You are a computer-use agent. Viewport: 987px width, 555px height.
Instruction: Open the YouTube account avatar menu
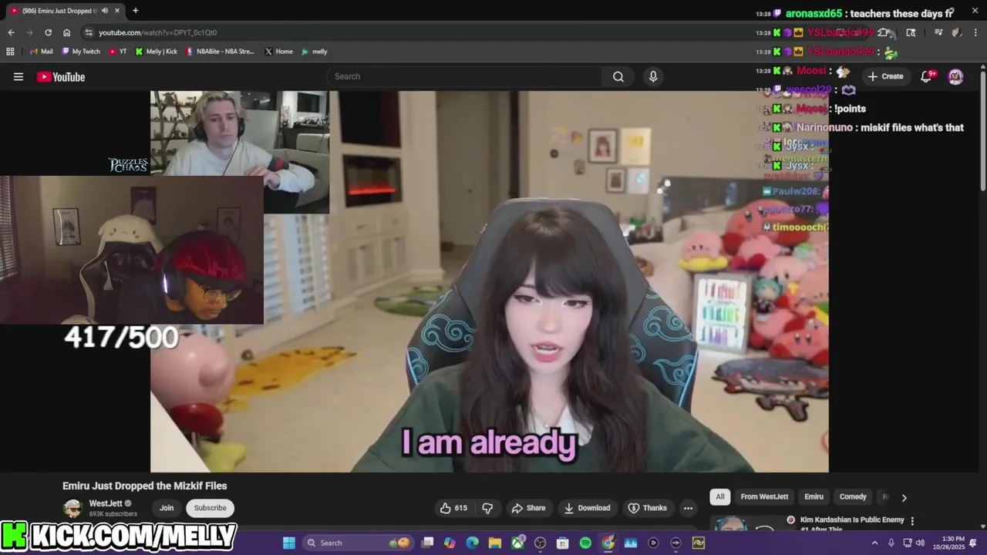click(x=955, y=76)
